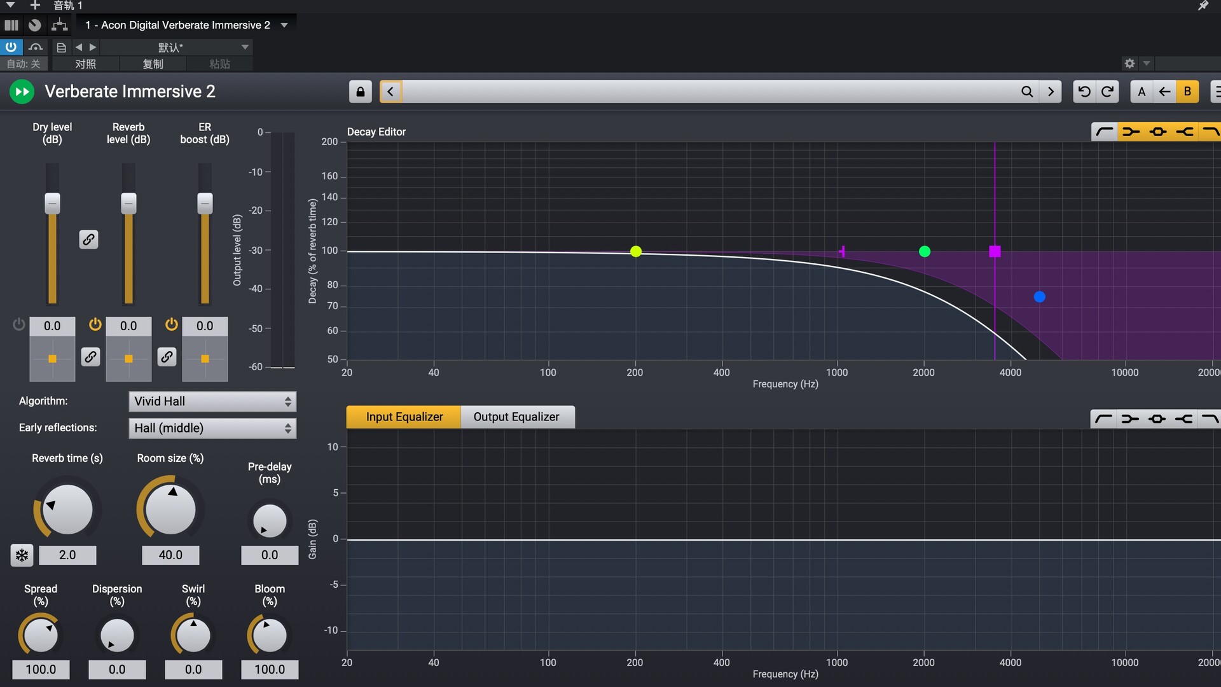Copy B to A with arrow button
The image size is (1221, 687).
click(x=1164, y=92)
